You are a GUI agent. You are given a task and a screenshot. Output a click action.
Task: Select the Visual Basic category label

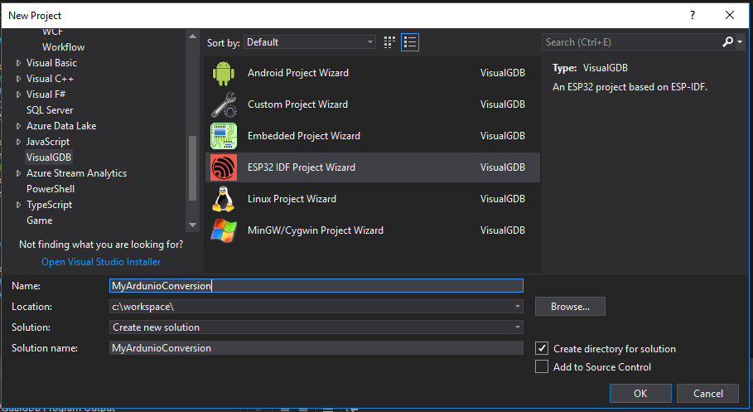tap(51, 63)
